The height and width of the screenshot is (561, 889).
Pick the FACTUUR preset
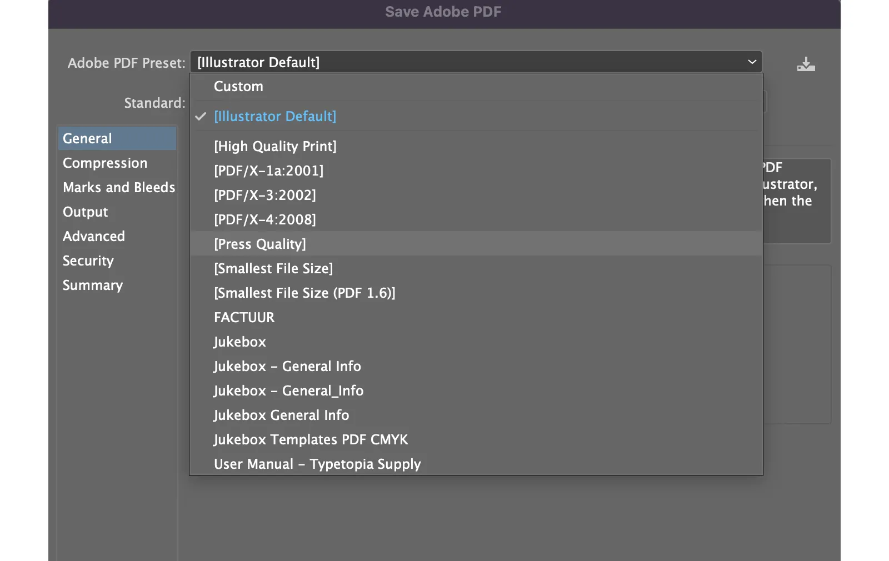click(244, 317)
